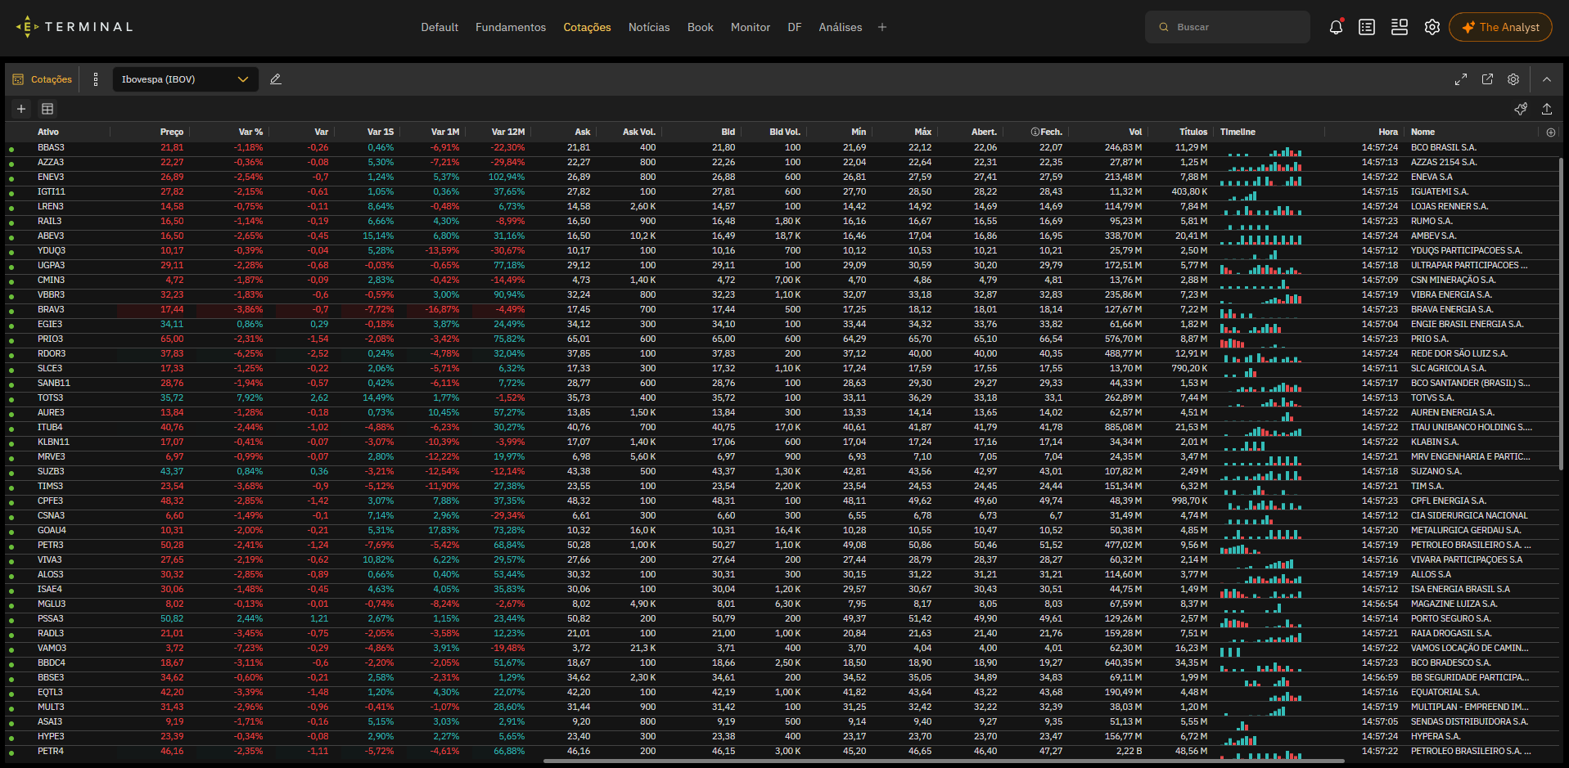Screen dimensions: 1569x768
Task: Click the Cotações panel icon
Action: (18, 79)
